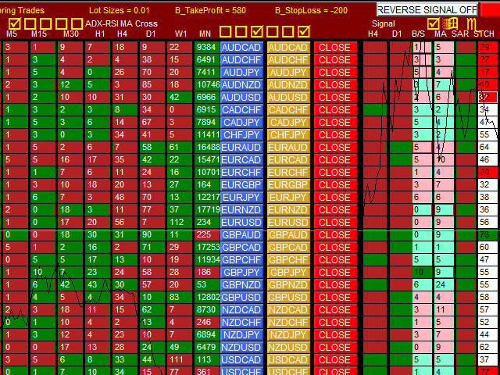The image size is (500, 375).
Task: Click CLOSE button in the NZDJPY row
Action: click(335, 335)
